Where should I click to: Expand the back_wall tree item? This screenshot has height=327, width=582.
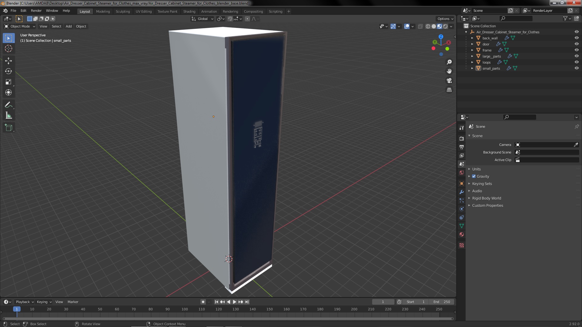pyautogui.click(x=472, y=38)
